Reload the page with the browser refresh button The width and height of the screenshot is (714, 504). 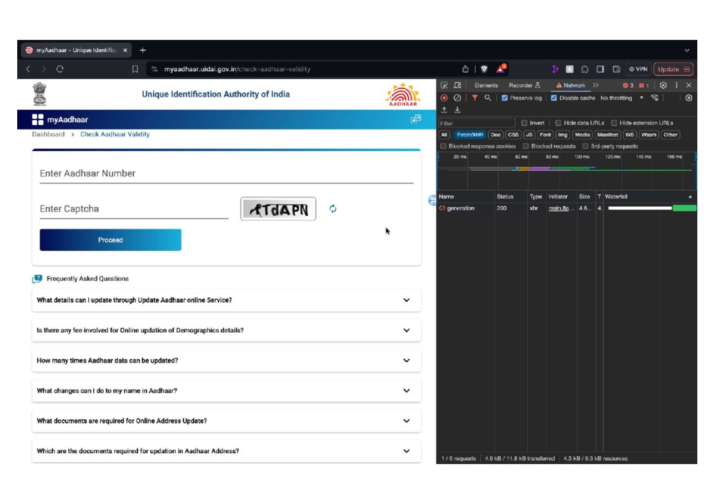click(x=60, y=69)
